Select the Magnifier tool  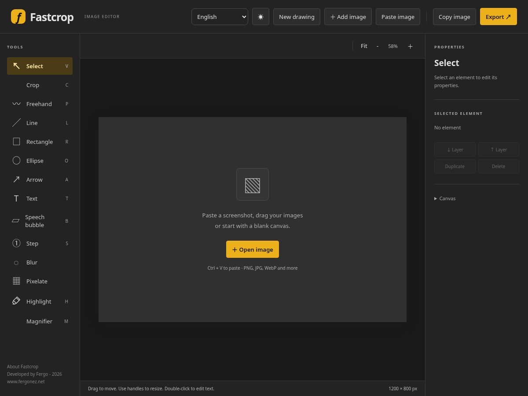click(x=40, y=321)
